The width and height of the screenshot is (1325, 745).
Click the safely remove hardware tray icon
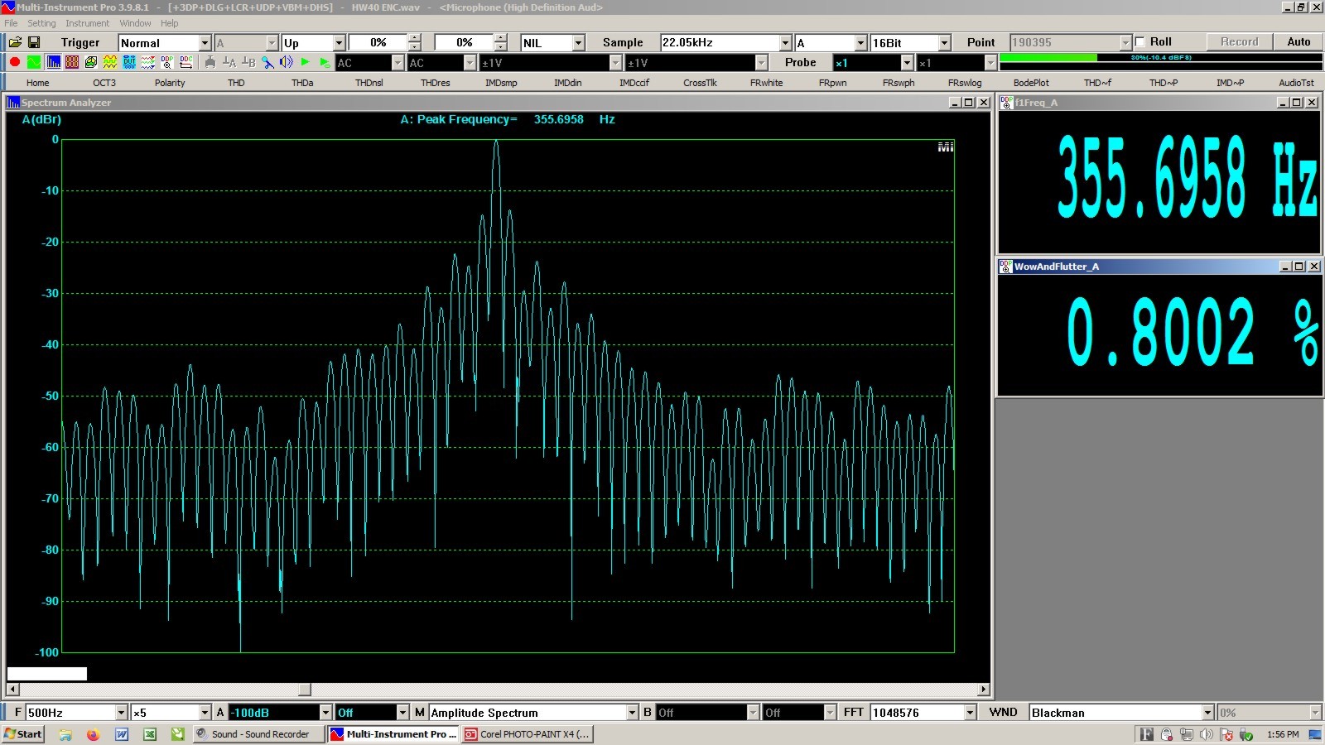[1246, 734]
